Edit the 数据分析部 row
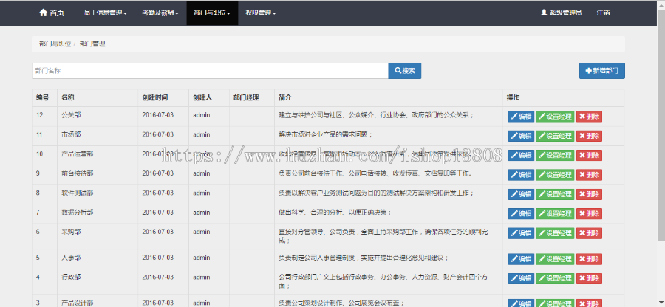The height and width of the screenshot is (307, 665). pos(521,214)
